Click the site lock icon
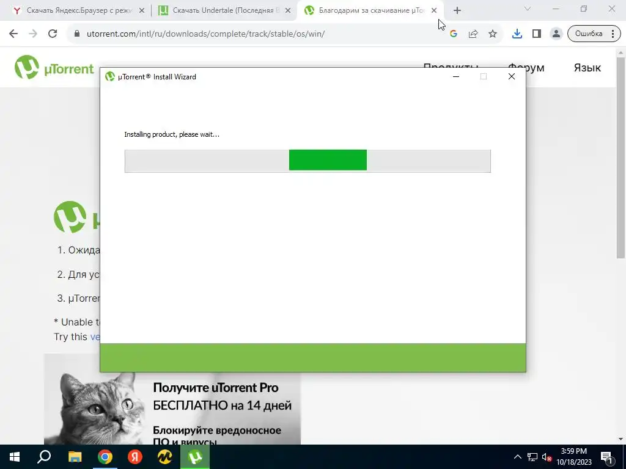Viewport: 626px width, 469px height. click(77, 34)
